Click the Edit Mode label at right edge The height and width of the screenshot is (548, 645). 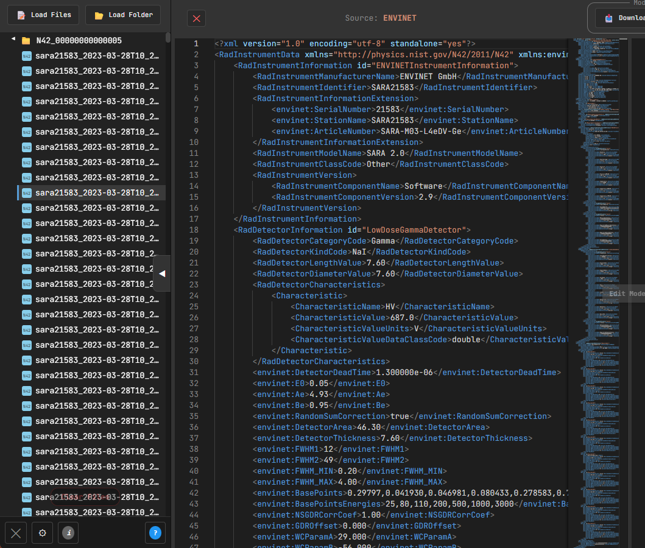coord(627,293)
